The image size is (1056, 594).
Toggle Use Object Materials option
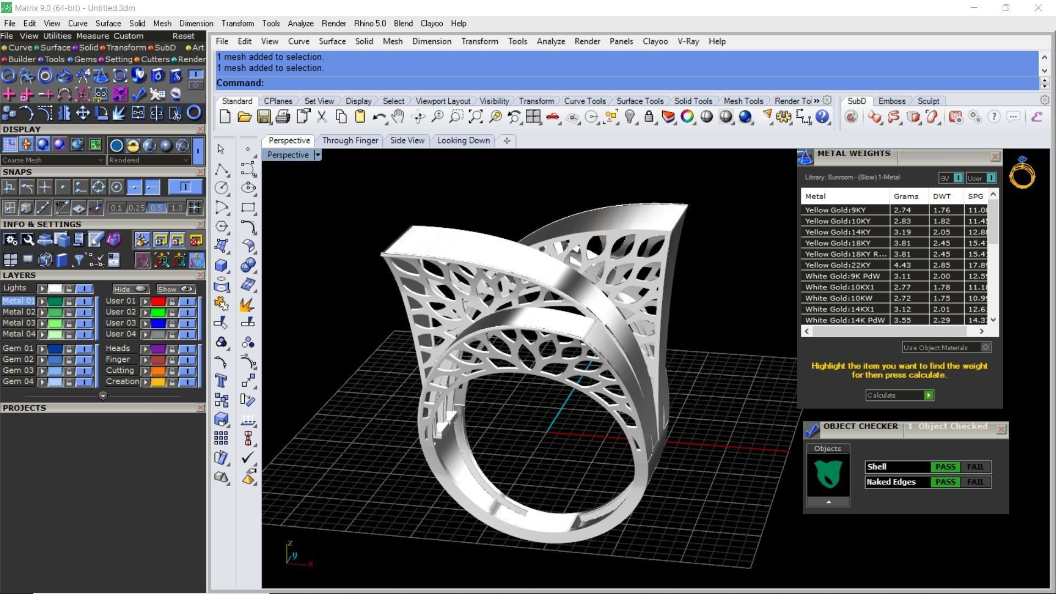(x=947, y=347)
